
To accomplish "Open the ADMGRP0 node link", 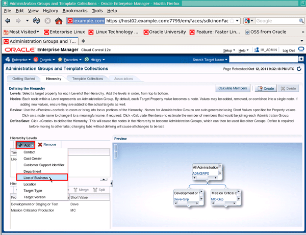I will tap(200, 173).
